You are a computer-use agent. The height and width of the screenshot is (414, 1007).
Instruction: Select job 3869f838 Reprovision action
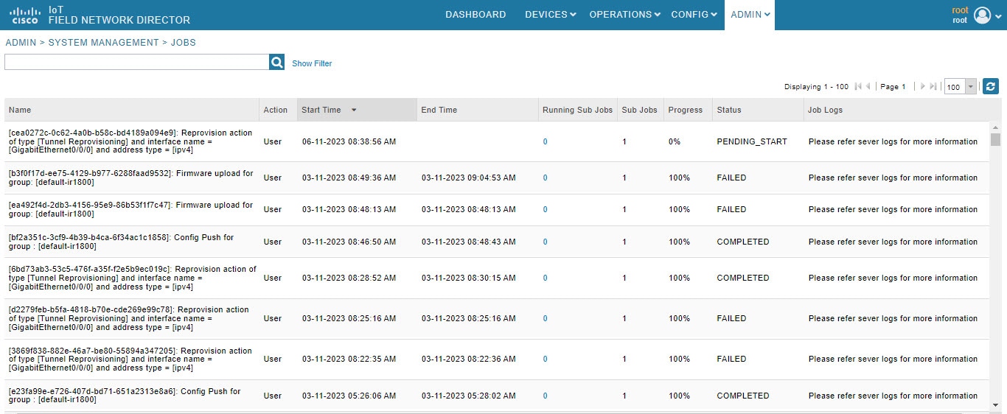(x=131, y=359)
